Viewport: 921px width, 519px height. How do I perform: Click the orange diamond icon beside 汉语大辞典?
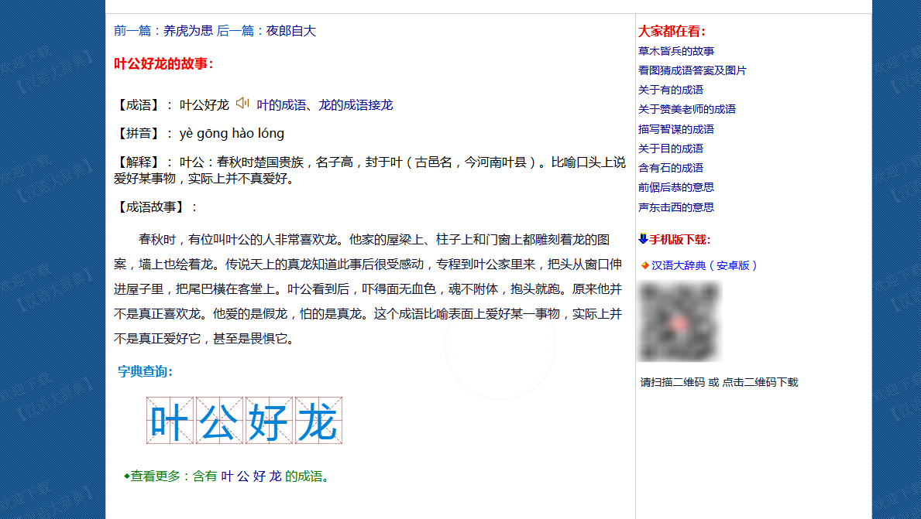(x=644, y=265)
